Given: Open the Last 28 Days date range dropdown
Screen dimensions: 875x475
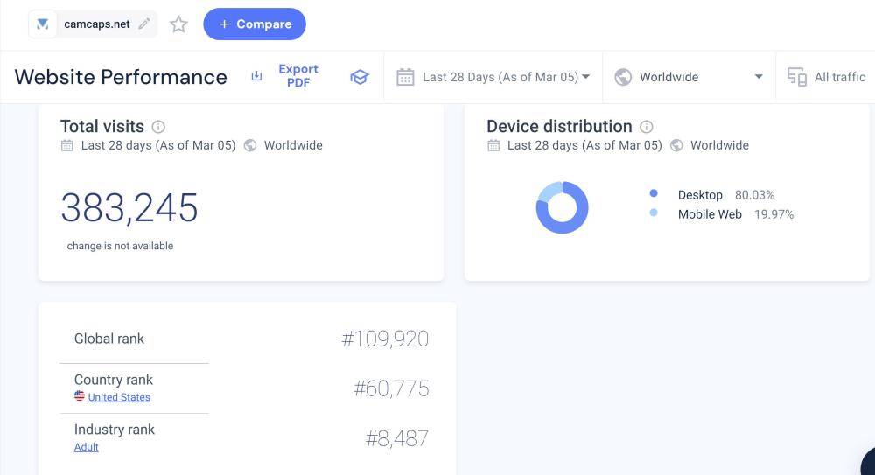Looking at the screenshot, I should (506, 77).
